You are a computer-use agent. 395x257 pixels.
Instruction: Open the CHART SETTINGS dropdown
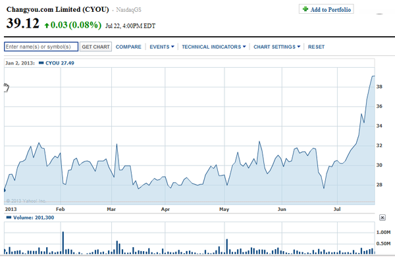277,47
